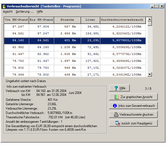Viewport: 166px width, 145px height.
Task: Open the Sortierung menu
Action: pos(24,12)
